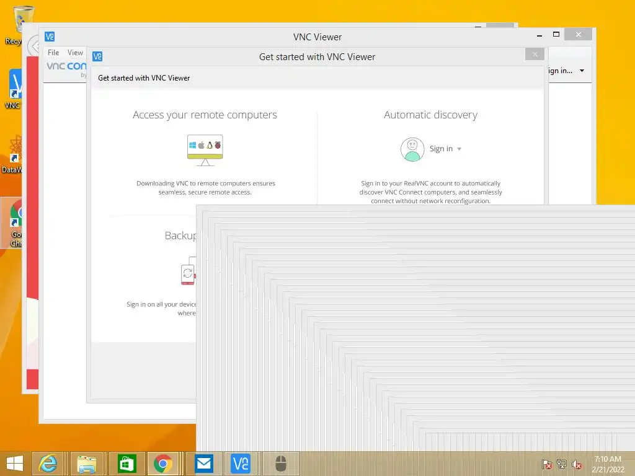
Task: Open the Windows Store taskbar icon
Action: [127, 464]
